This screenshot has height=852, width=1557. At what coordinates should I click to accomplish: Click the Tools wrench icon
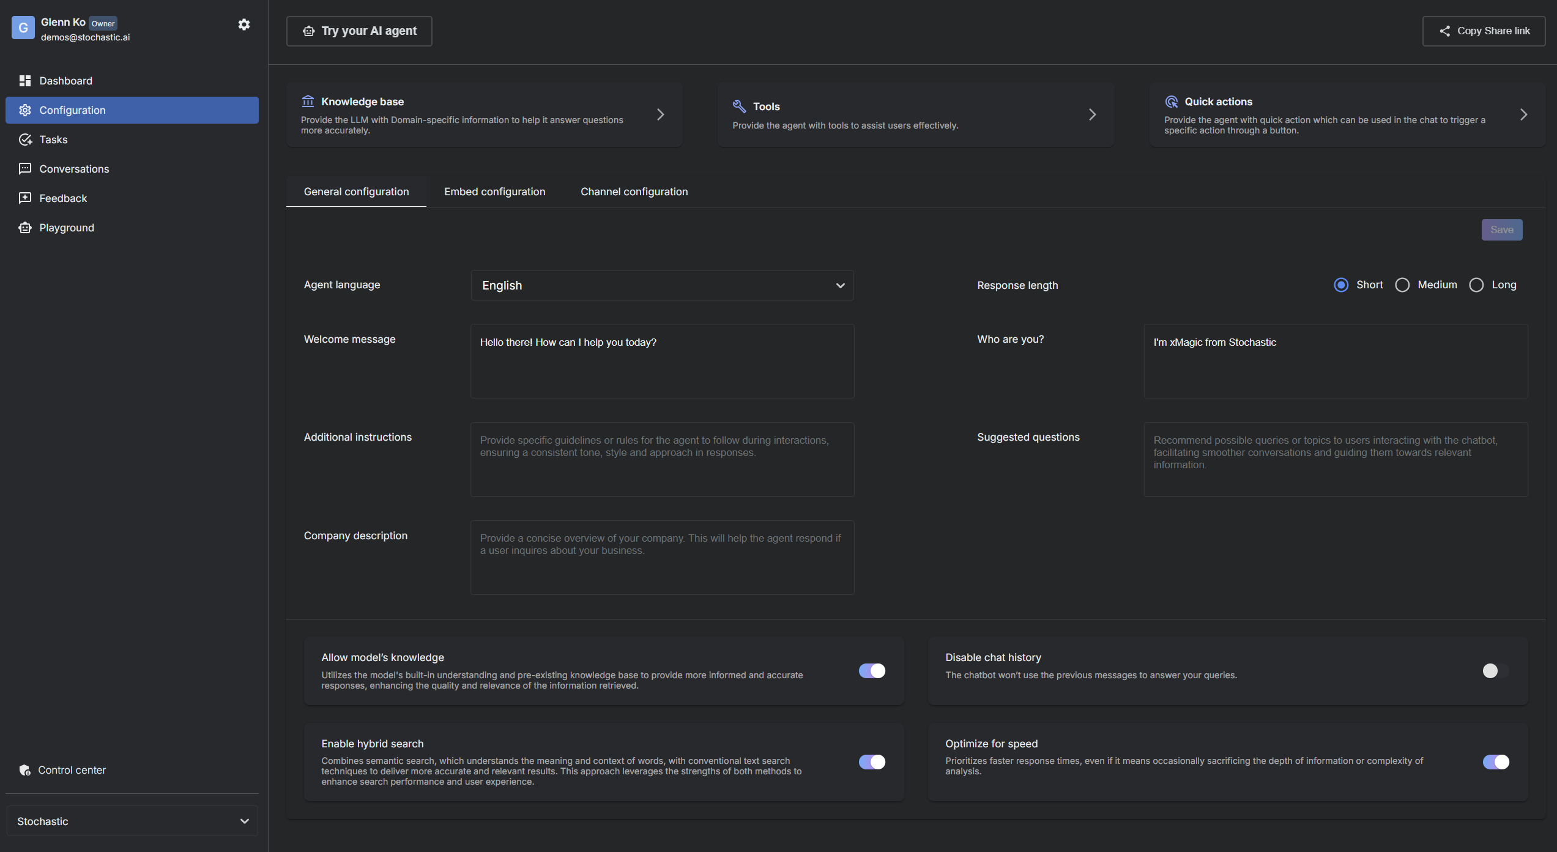[x=739, y=106]
